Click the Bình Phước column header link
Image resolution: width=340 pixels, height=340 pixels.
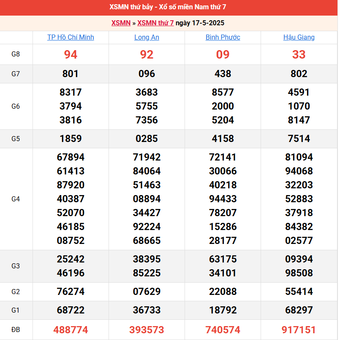tap(223, 37)
